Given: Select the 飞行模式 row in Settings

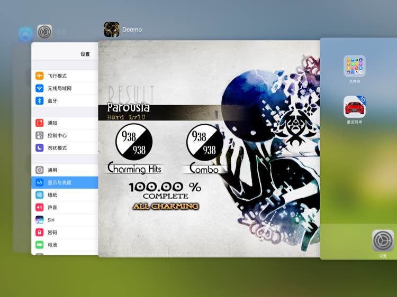Looking at the screenshot, I should pyautogui.click(x=65, y=76).
